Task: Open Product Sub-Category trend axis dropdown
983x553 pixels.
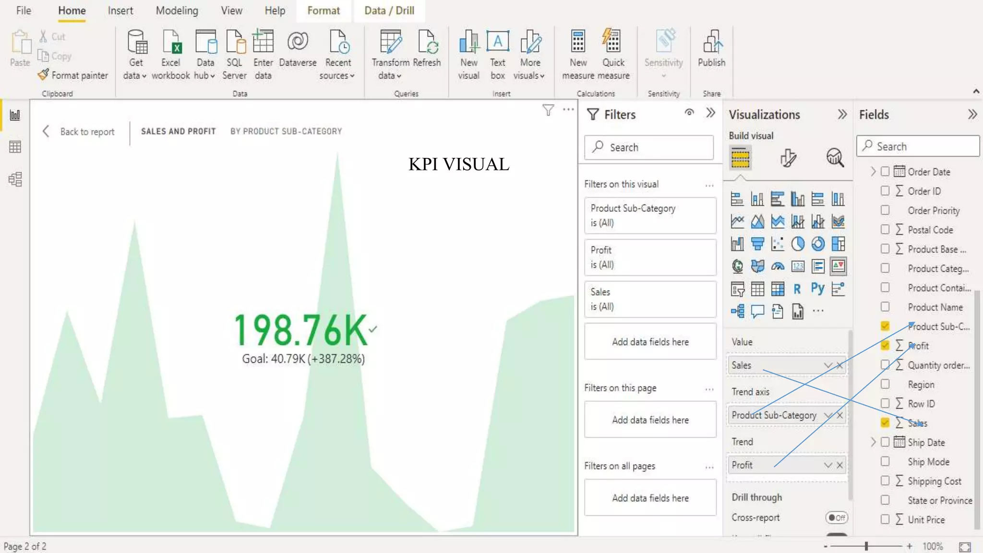Action: (x=828, y=415)
